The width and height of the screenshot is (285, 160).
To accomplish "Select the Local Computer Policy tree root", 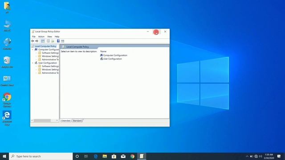I will pyautogui.click(x=45, y=46).
